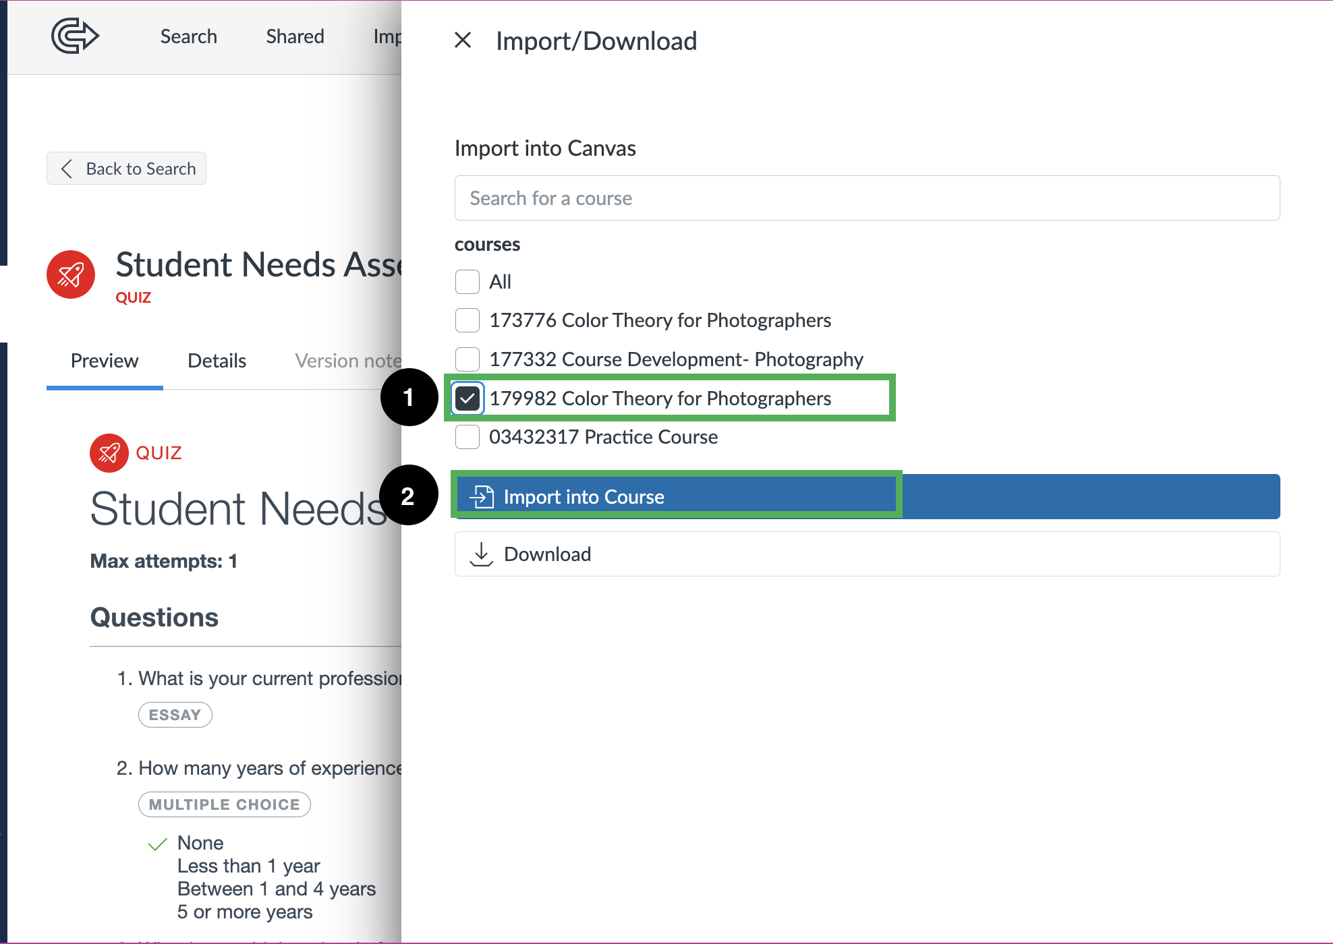Click the Download button

(x=867, y=554)
